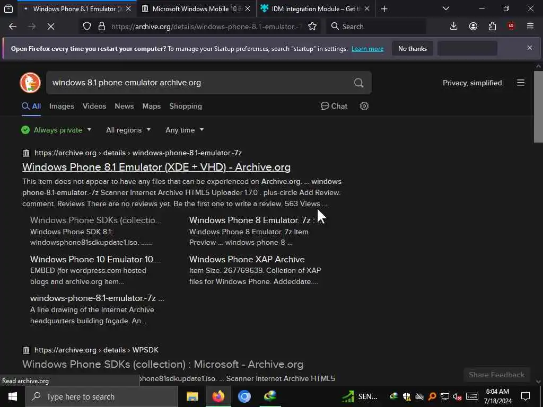543x407 pixels.
Task: Click the Windows Type here to search box
Action: (x=102, y=396)
